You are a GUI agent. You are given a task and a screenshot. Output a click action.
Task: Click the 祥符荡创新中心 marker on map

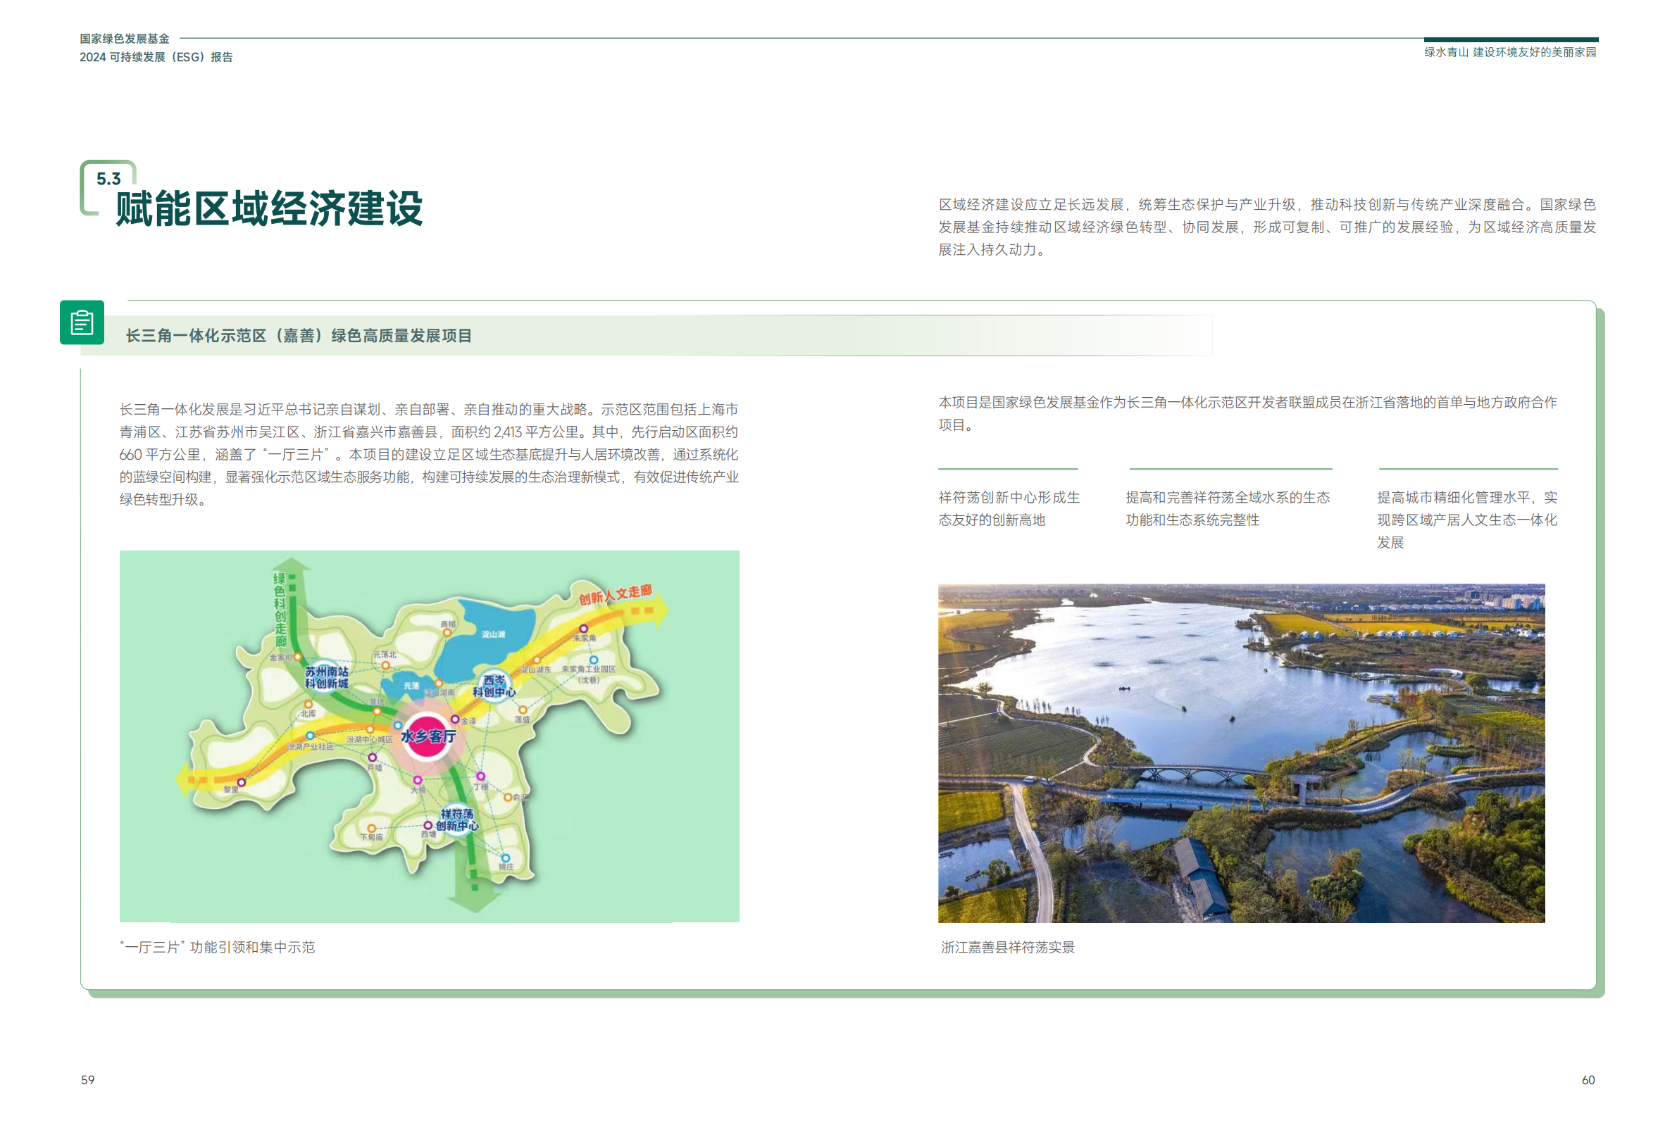457,819
